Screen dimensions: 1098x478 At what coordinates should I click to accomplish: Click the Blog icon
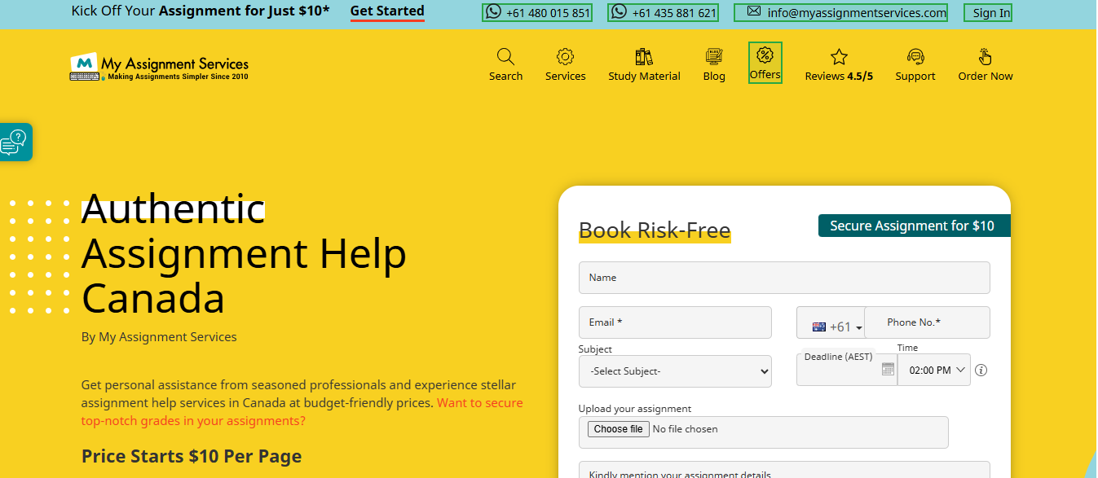coord(714,57)
